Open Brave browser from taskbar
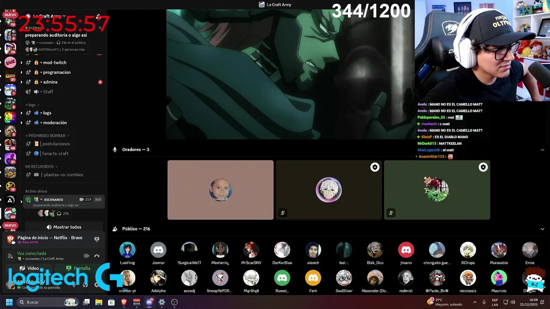This screenshot has width=550, height=309. pyautogui.click(x=124, y=302)
